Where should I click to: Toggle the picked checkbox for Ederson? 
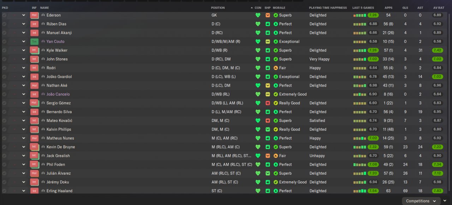[x=4, y=15]
